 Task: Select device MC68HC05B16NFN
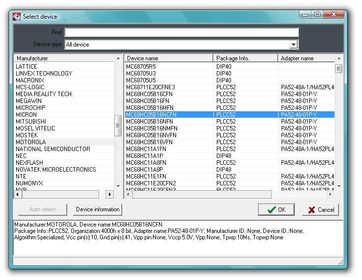click(x=230, y=122)
